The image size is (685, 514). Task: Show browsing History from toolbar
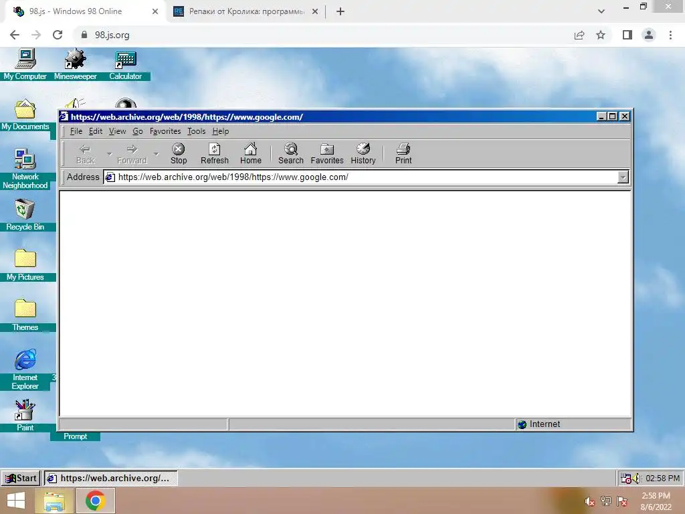pyautogui.click(x=363, y=154)
